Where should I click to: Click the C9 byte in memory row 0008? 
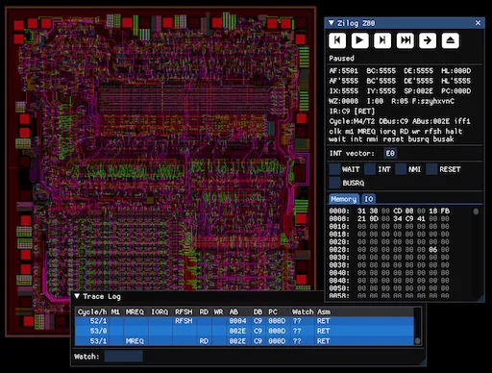tap(409, 219)
